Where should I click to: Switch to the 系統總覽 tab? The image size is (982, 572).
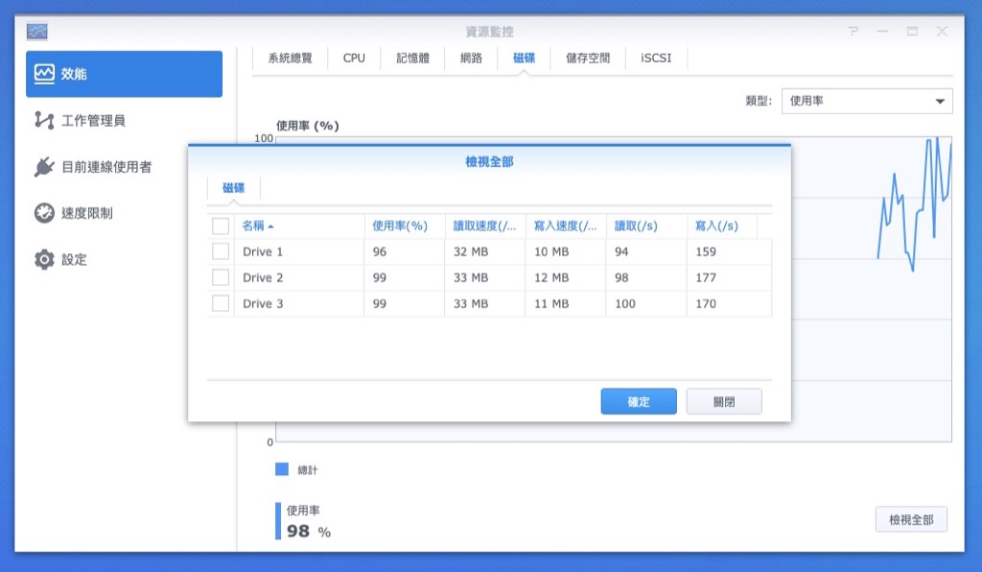[x=290, y=59]
